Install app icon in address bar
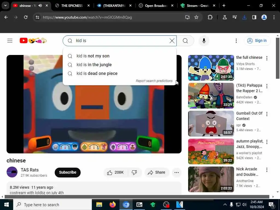This screenshot has height=210, width=280. pyautogui.click(x=187, y=17)
